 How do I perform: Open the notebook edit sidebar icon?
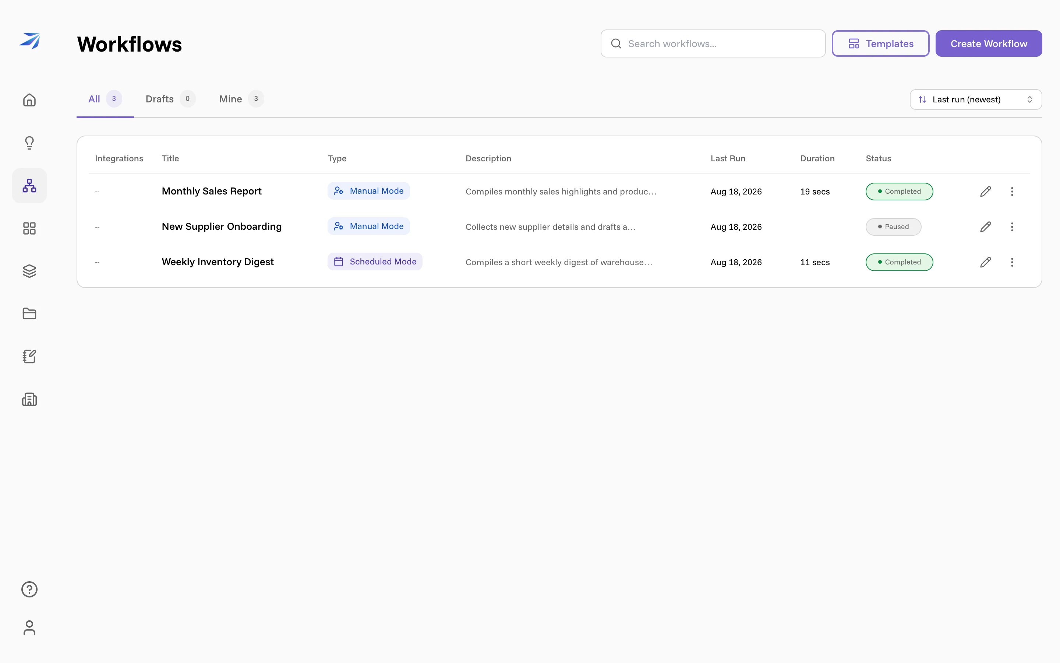click(x=29, y=357)
